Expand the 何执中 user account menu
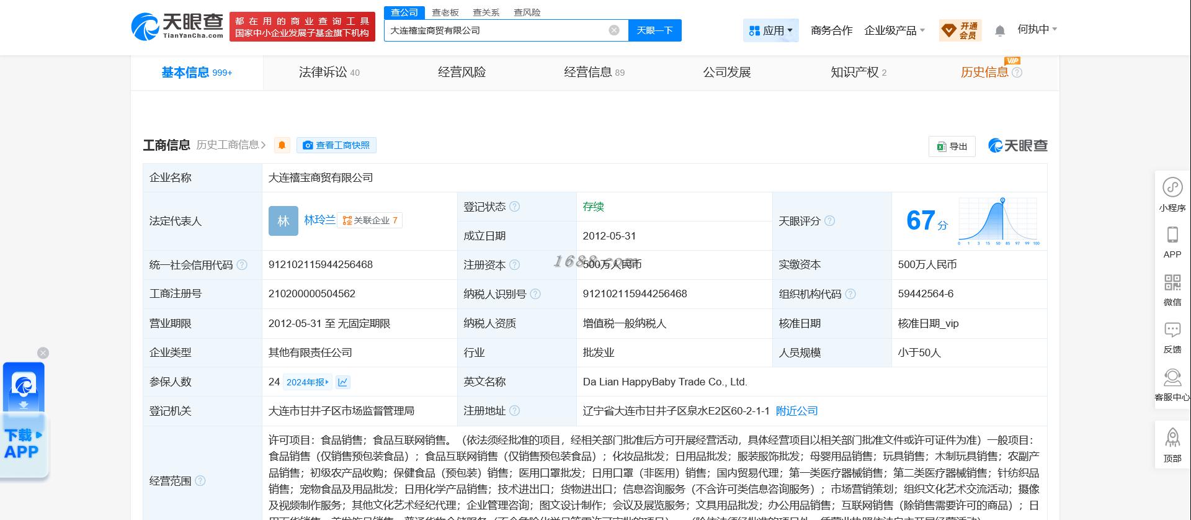1191x520 pixels. [x=1037, y=29]
